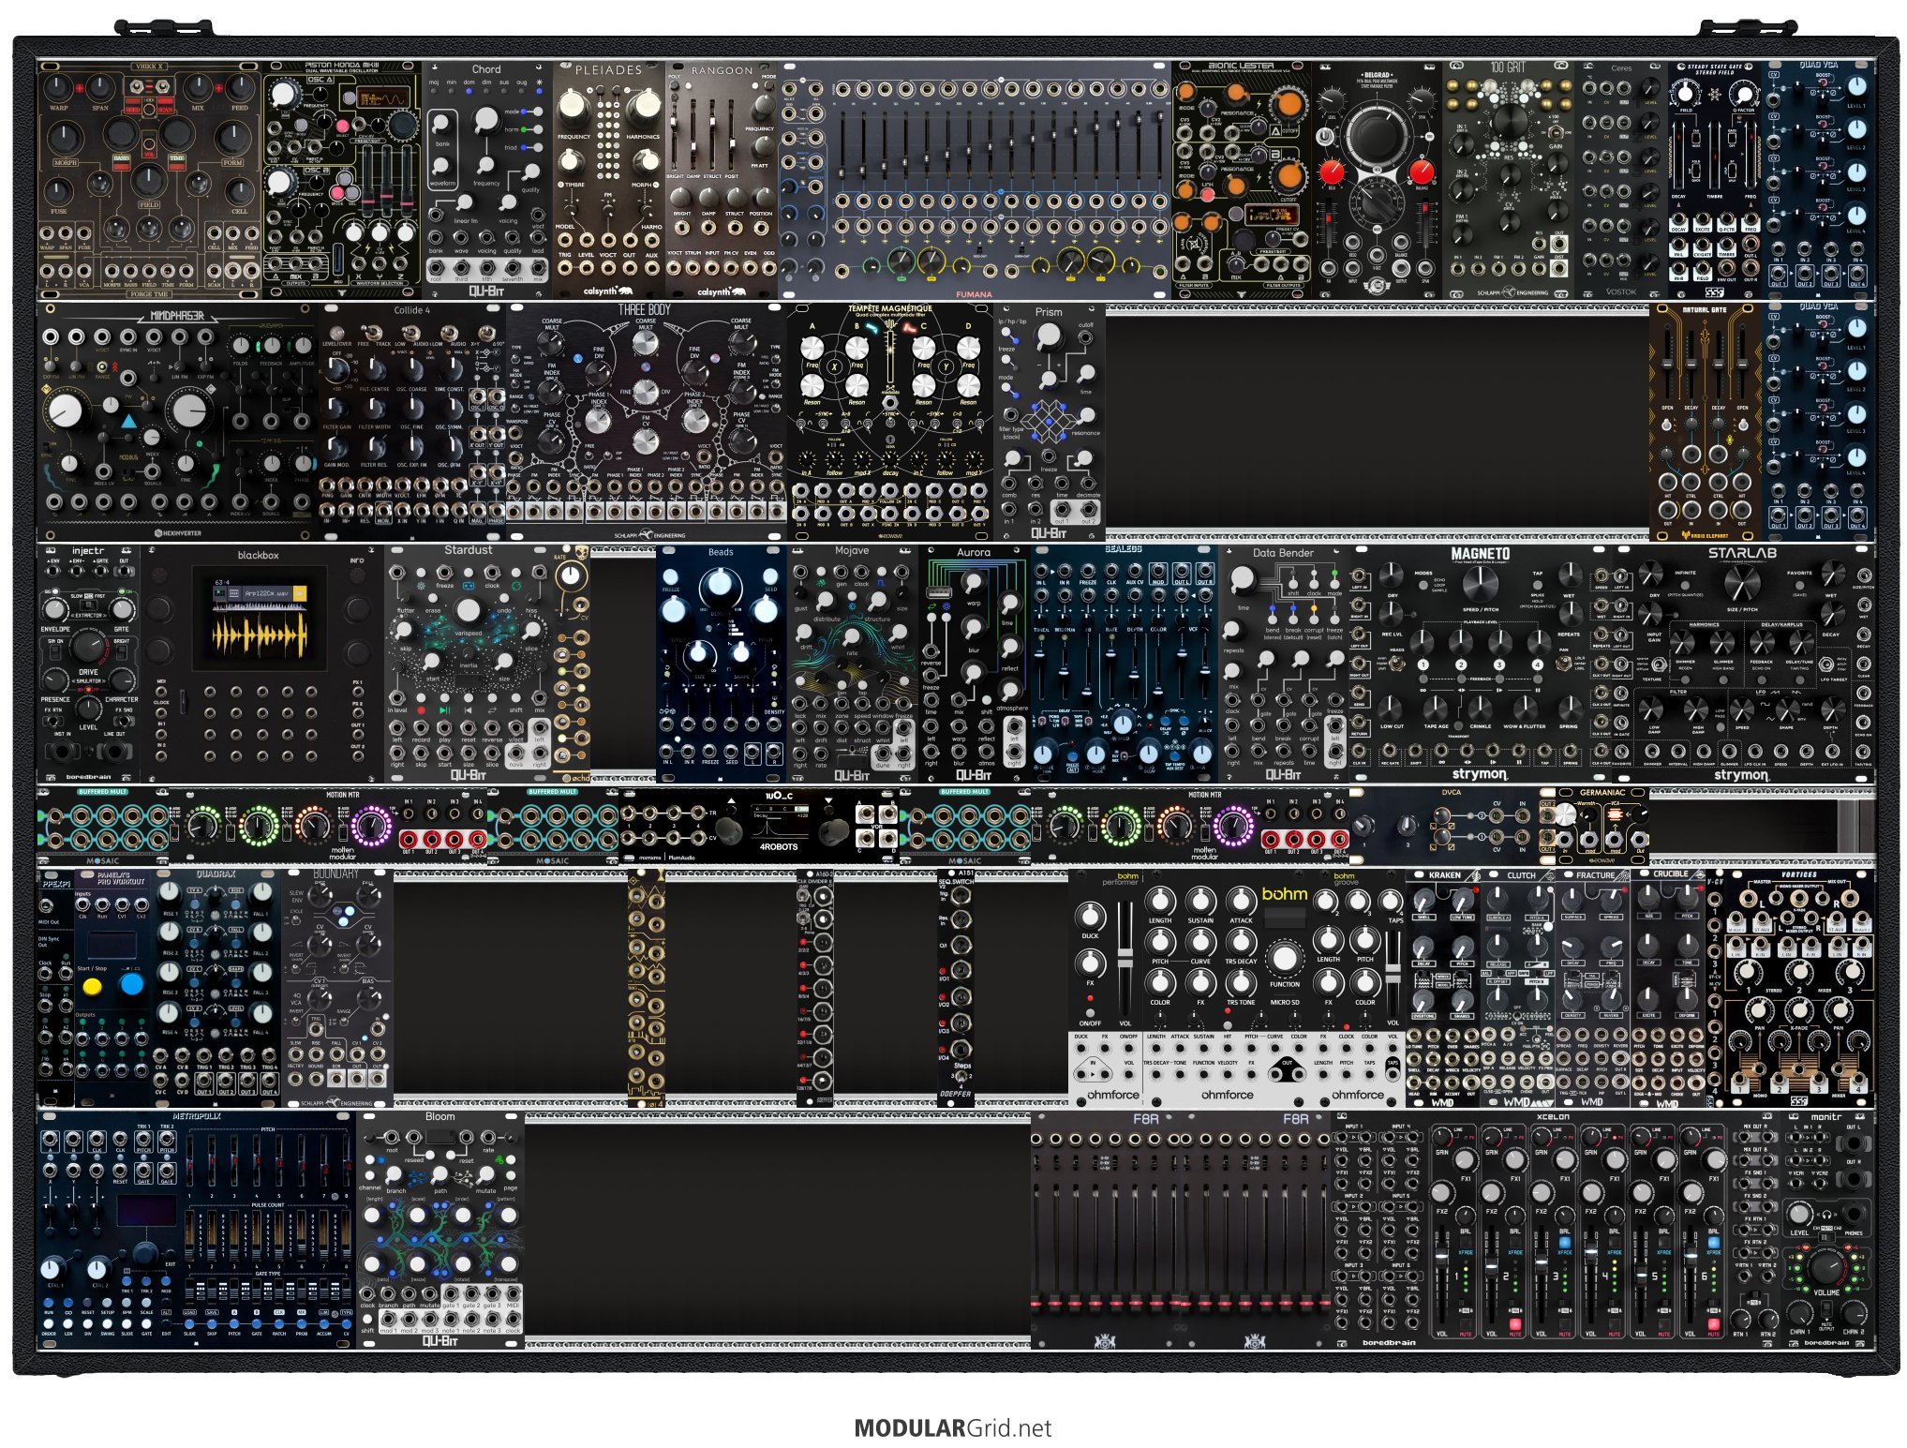Viewport: 1907px width, 1448px height.
Task: Select the RANGOON module
Action: pyautogui.click(x=722, y=180)
